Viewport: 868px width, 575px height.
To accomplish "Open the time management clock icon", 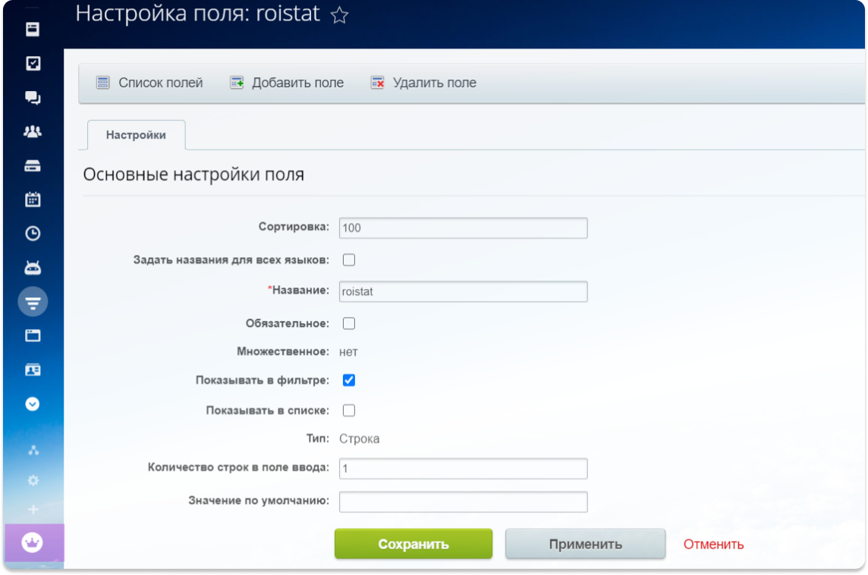I will click(32, 234).
